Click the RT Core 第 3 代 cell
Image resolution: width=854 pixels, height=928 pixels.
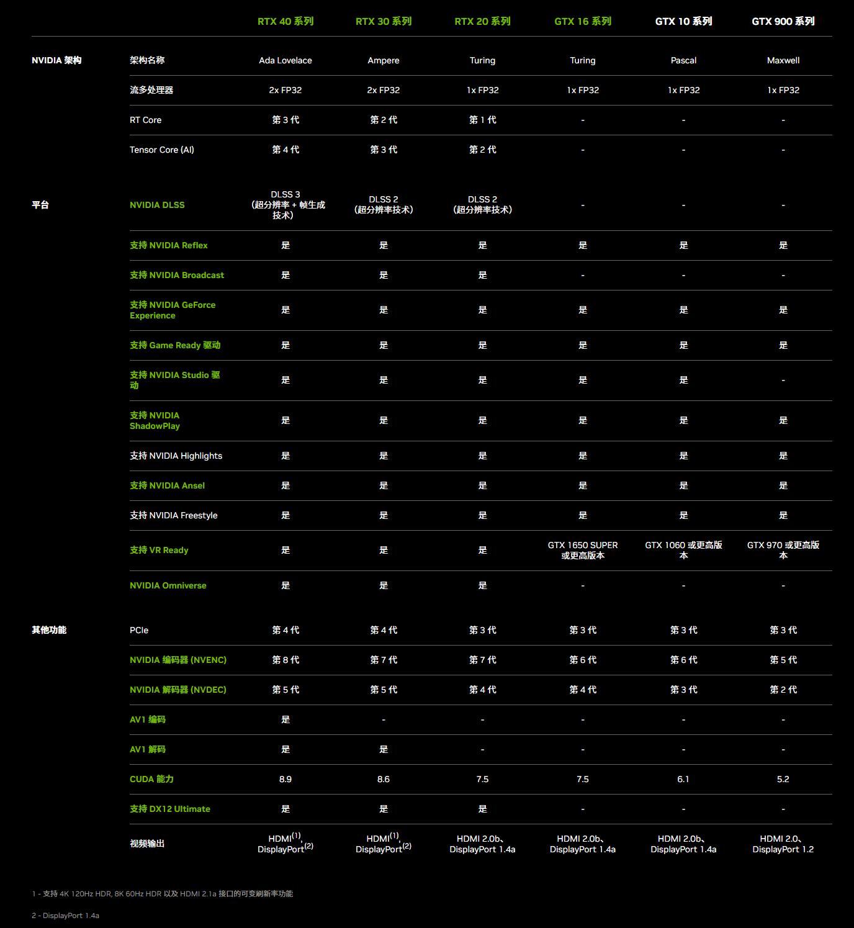click(x=285, y=120)
